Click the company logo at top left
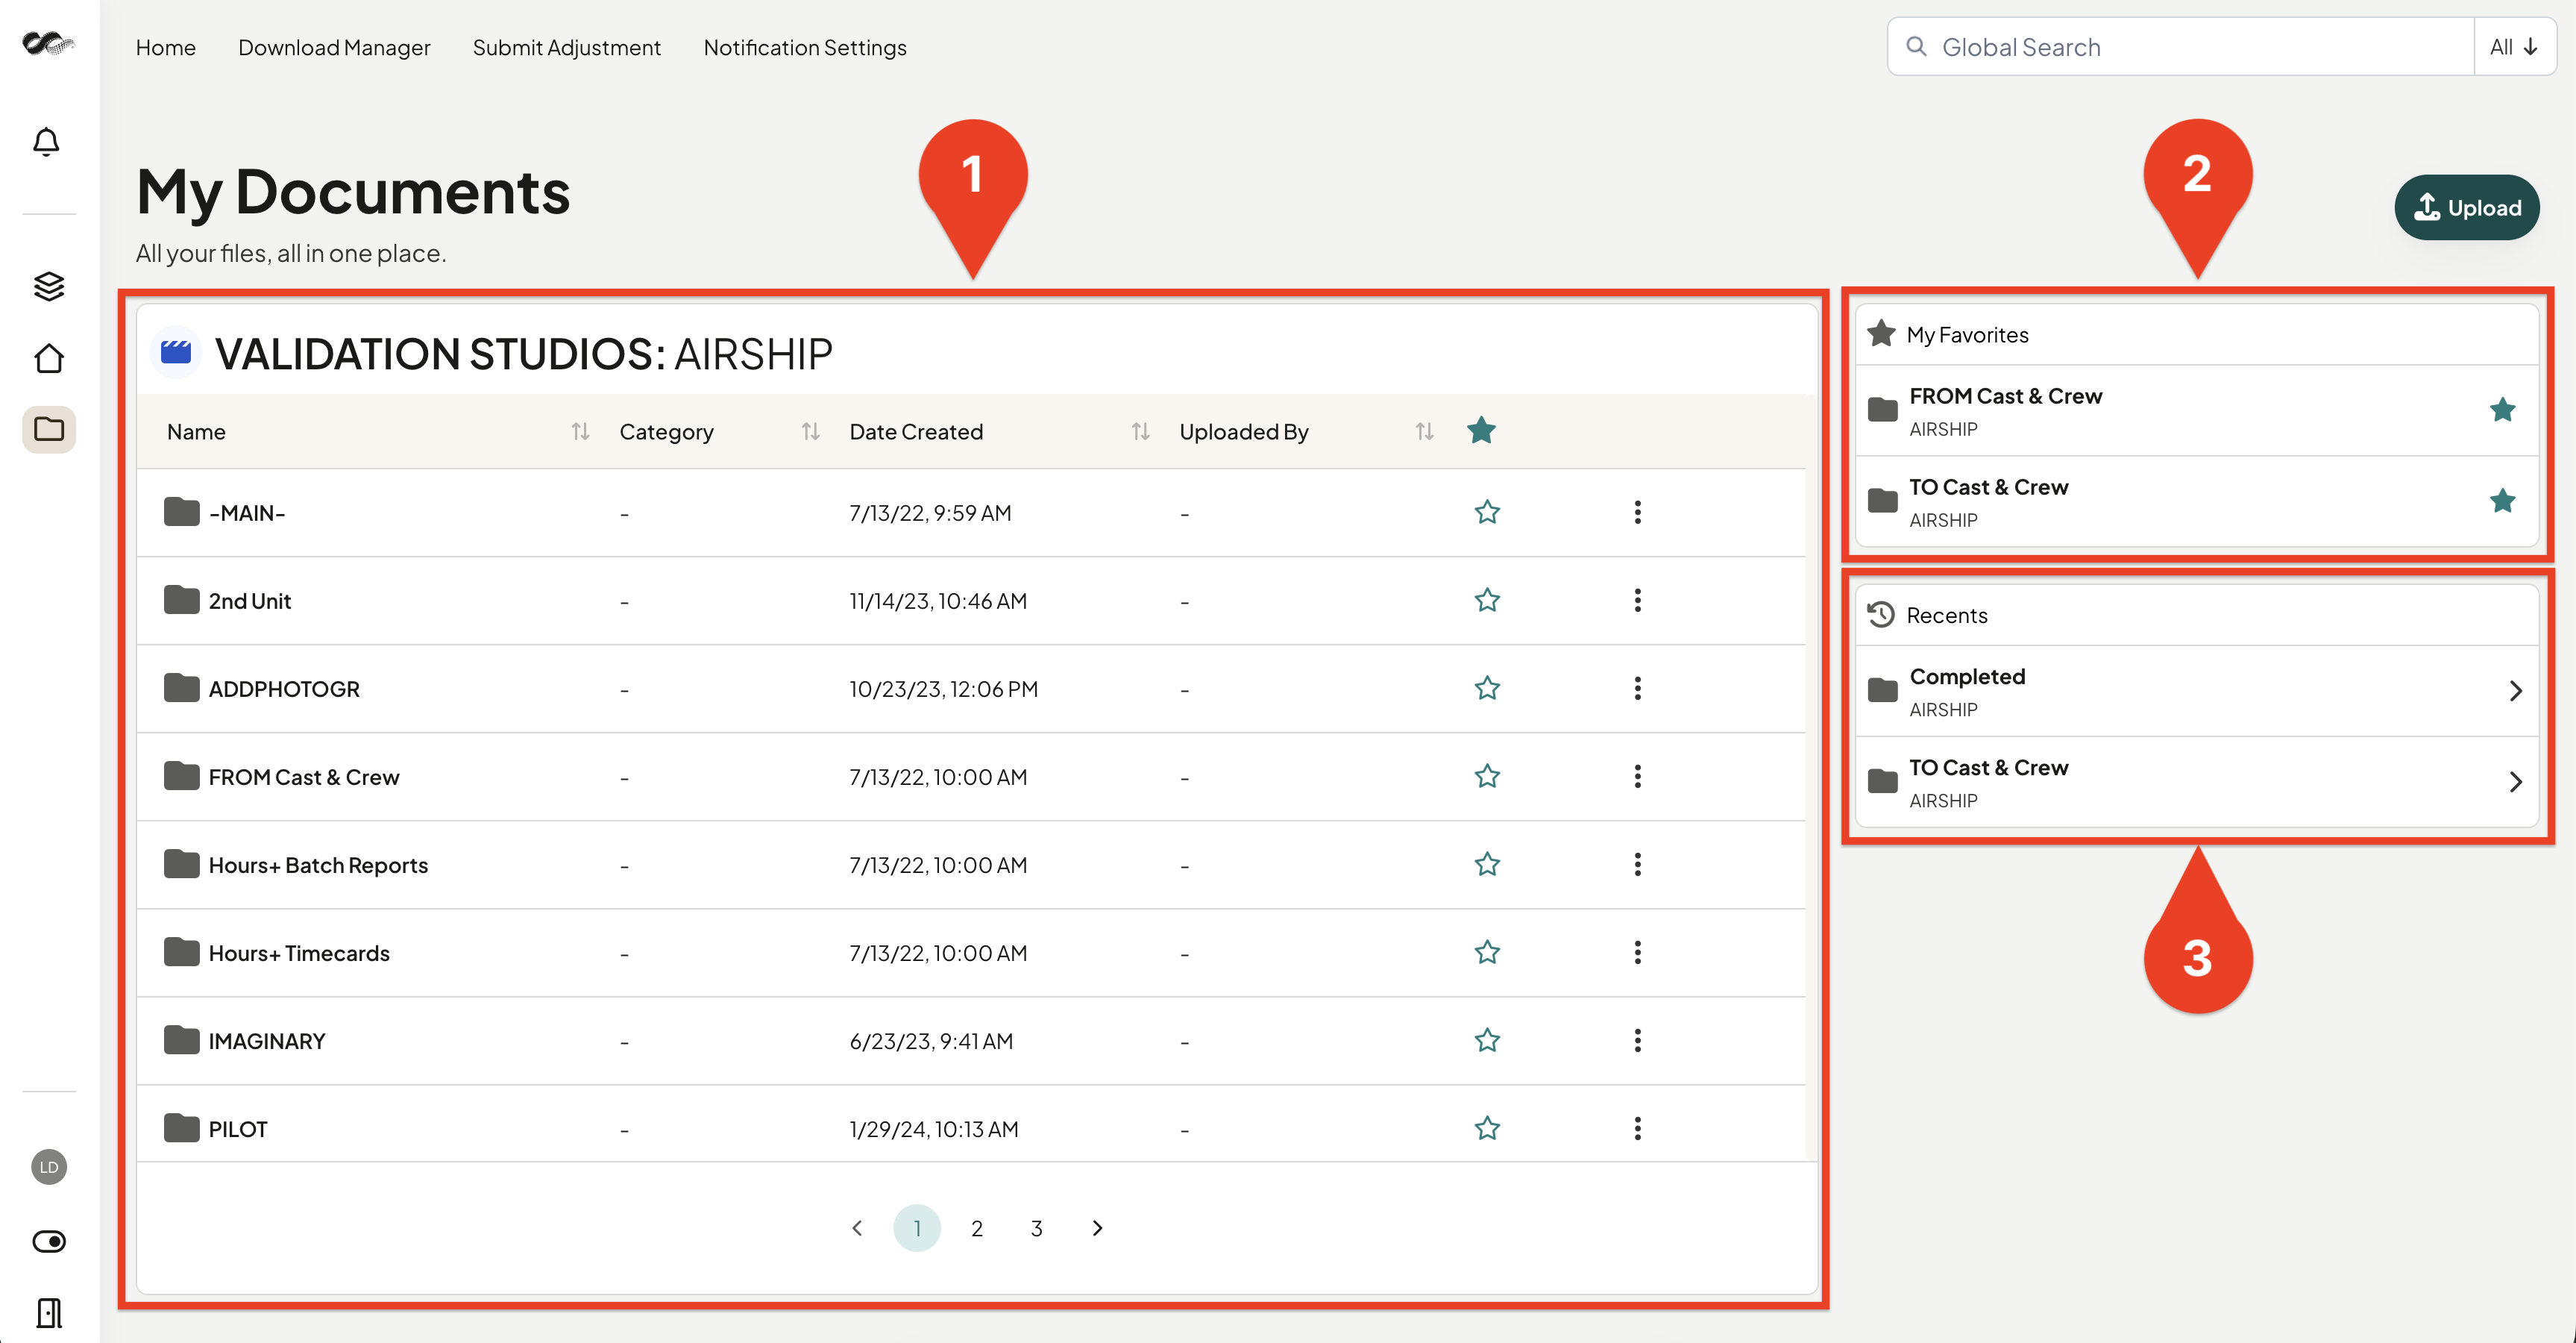 click(48, 43)
